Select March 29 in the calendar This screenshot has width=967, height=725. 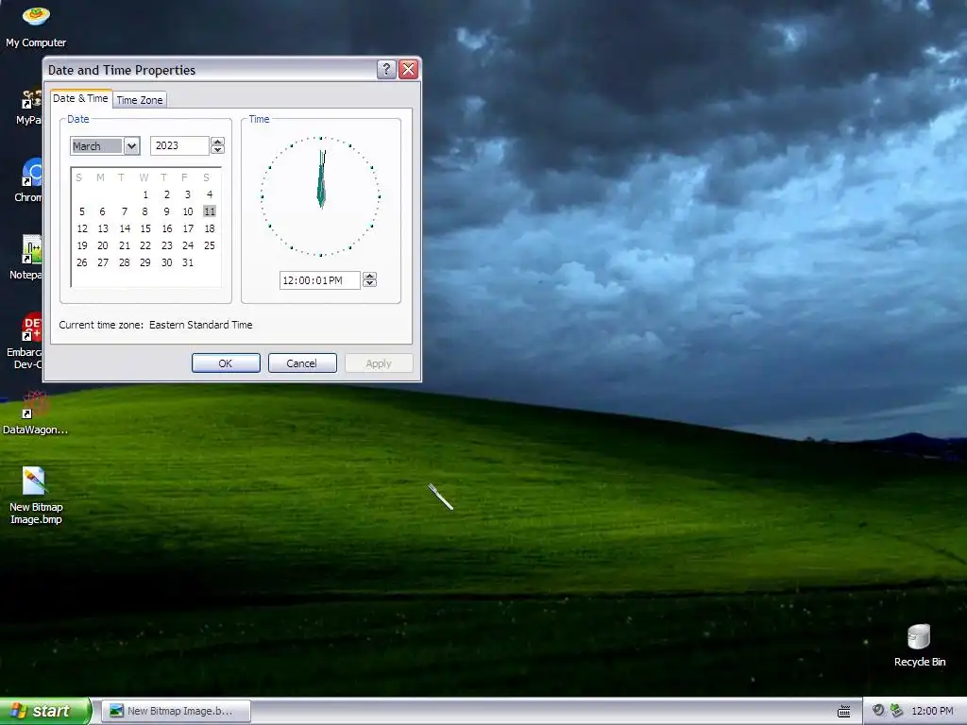click(145, 262)
